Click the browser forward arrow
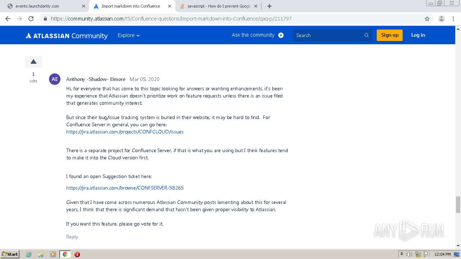This screenshot has width=461, height=259. coord(19,19)
